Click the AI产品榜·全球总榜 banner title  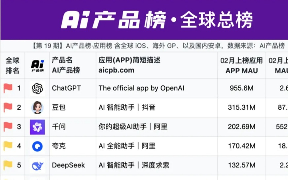coord(157,20)
